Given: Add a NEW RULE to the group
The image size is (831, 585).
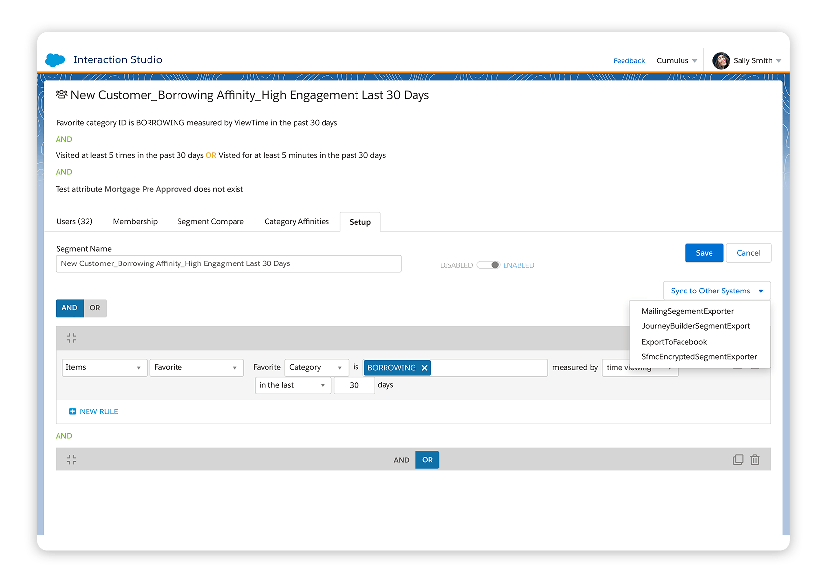Looking at the screenshot, I should (x=94, y=411).
